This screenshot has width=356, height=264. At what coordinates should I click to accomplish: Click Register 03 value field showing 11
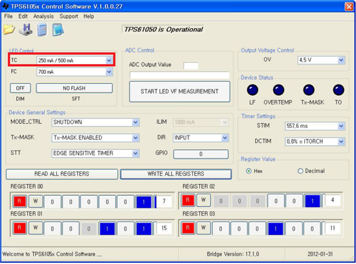pyautogui.click(x=333, y=228)
